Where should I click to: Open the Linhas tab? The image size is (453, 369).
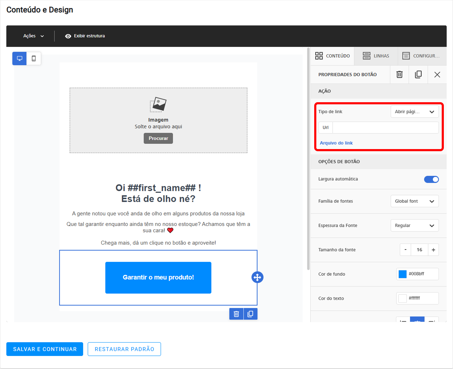click(376, 56)
